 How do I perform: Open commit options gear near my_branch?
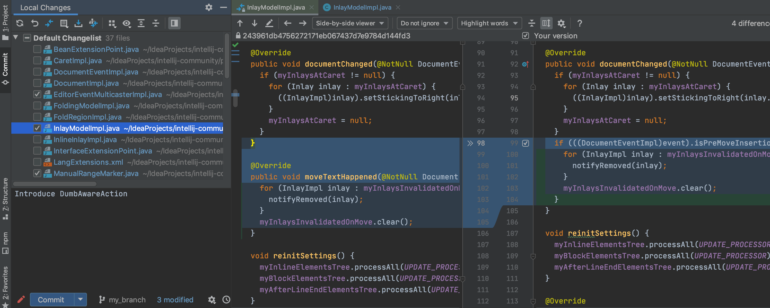pyautogui.click(x=212, y=300)
